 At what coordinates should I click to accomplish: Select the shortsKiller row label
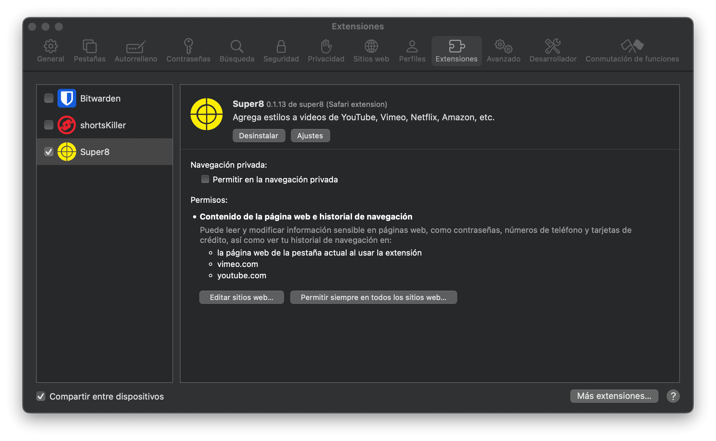(103, 125)
